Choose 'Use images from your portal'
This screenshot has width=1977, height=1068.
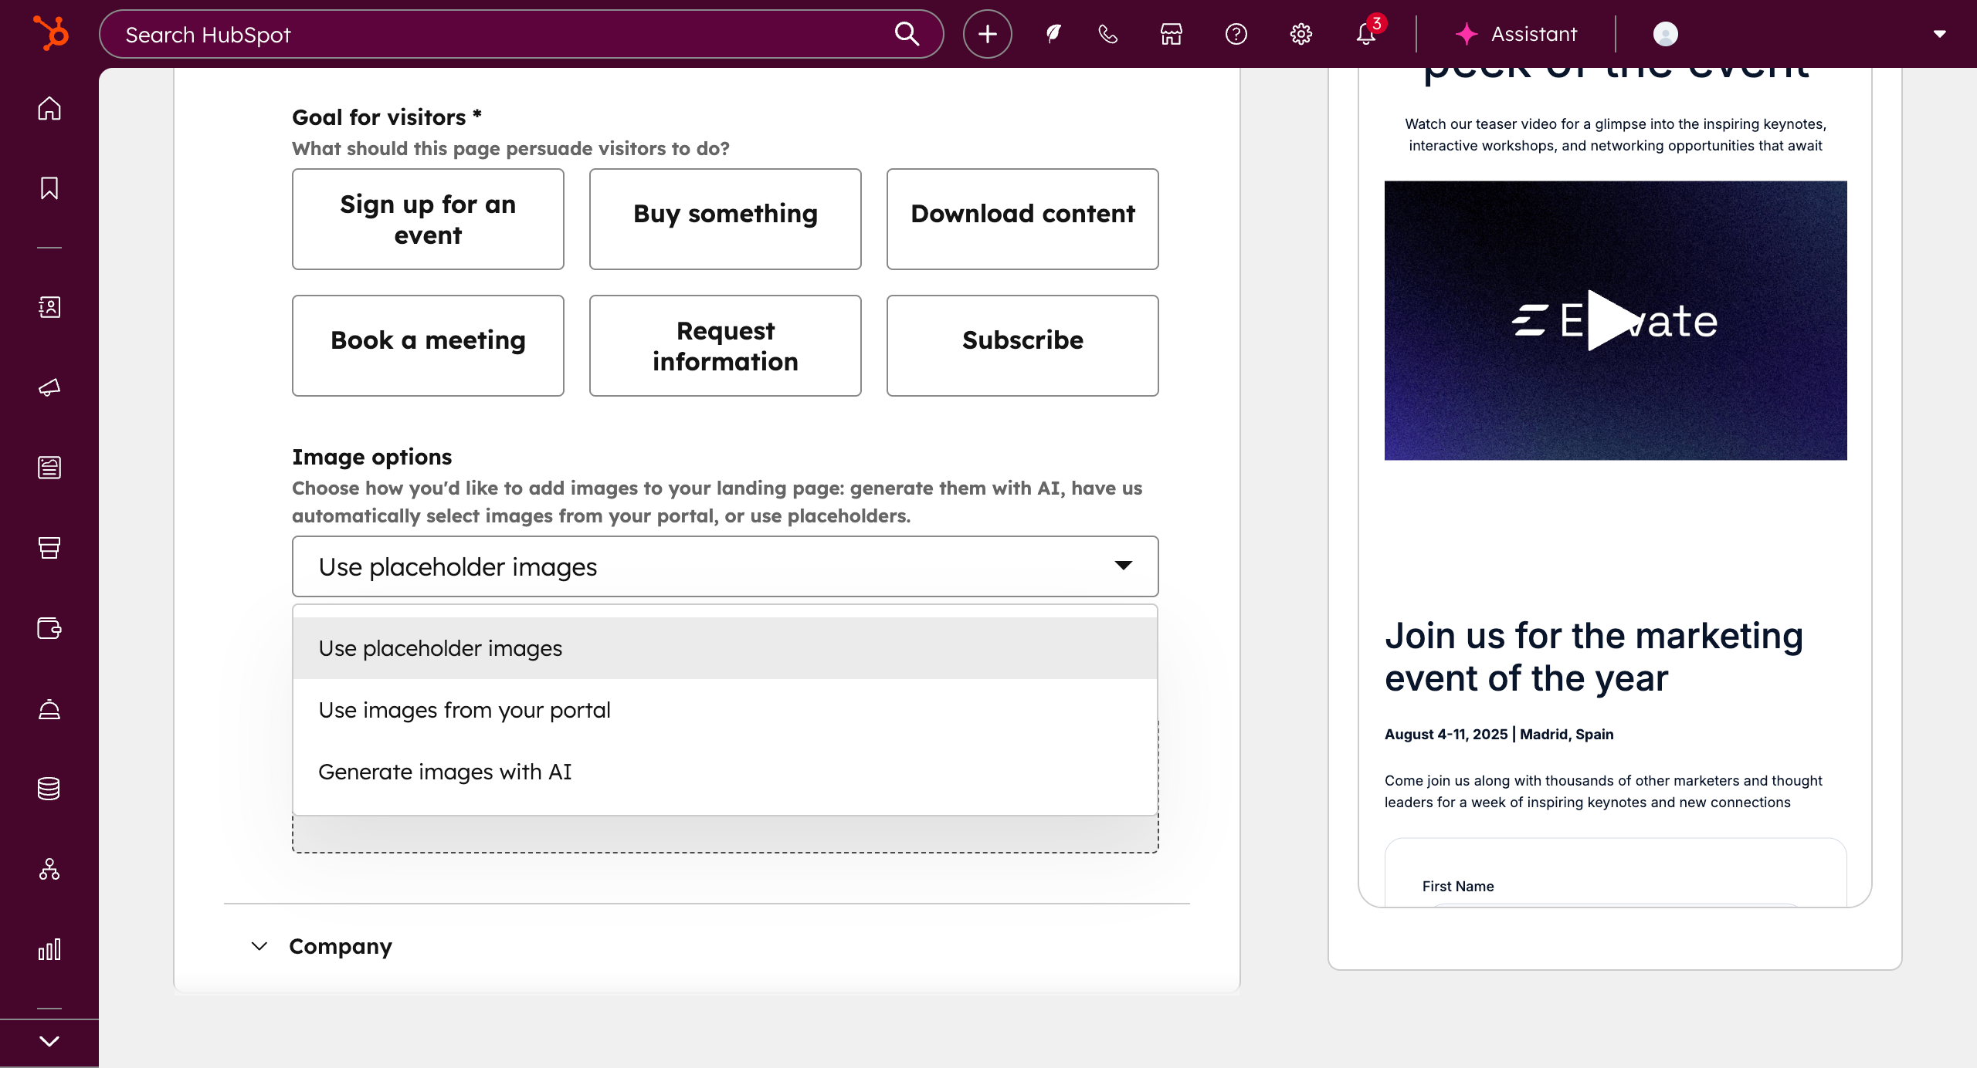[x=464, y=710]
